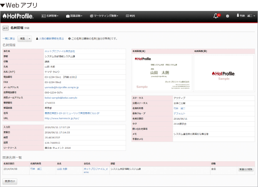Select the postal code 1710033
Image resolution: width=258 pixels, height=187 pixels.
tap(50, 103)
